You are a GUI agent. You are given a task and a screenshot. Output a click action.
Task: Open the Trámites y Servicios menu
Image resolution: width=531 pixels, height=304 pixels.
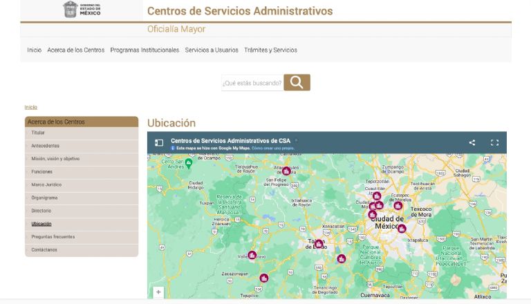(270, 50)
